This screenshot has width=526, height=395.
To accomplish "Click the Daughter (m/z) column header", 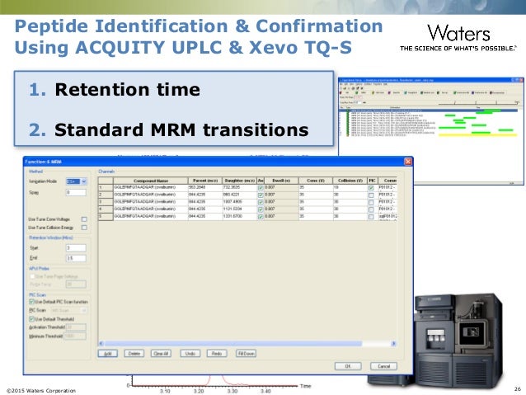I will [x=240, y=181].
